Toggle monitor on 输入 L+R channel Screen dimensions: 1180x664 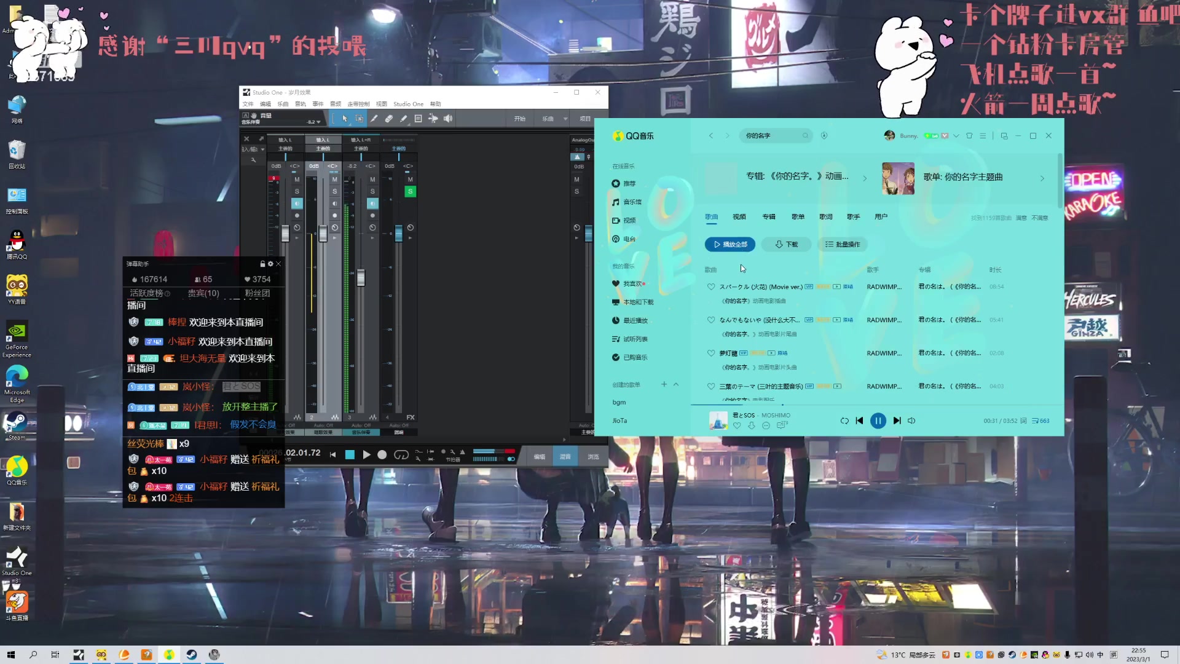point(372,204)
